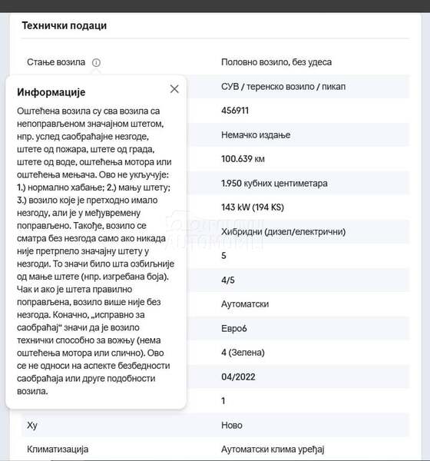This screenshot has width=430, height=461.
Task: Click the Технички подаци section heading
Action: (64, 25)
